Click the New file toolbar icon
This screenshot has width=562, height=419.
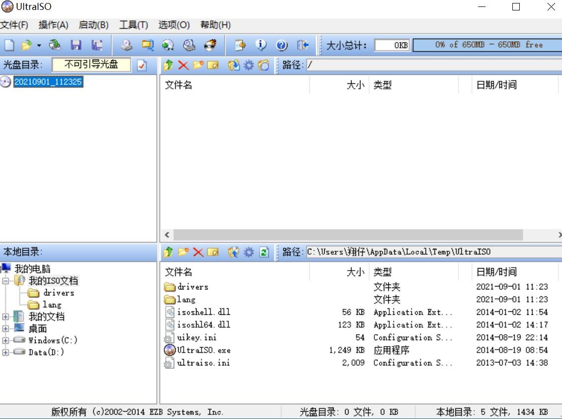tap(9, 45)
